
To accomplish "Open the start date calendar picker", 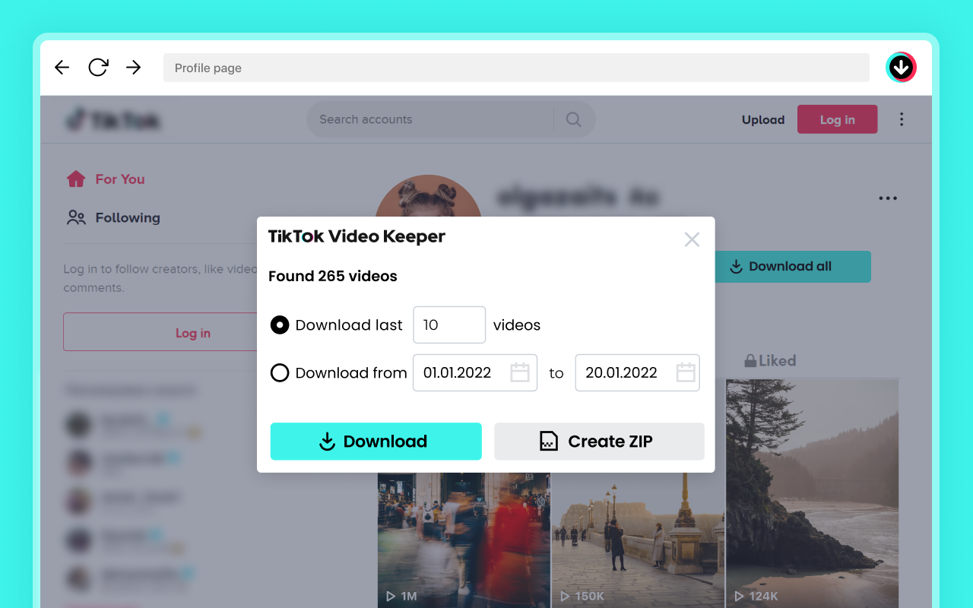I will coord(520,372).
